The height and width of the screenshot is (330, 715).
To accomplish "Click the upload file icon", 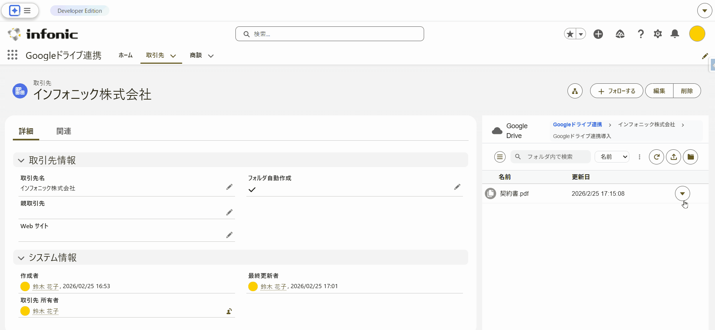I will (673, 157).
